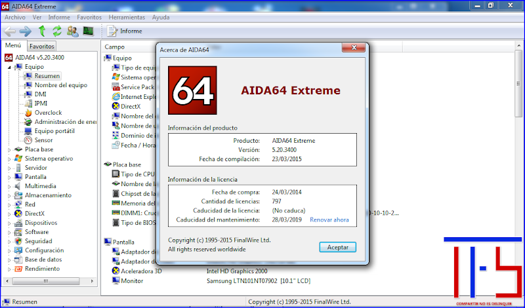Image resolution: width=525 pixels, height=308 pixels.
Task: Open the Informe menu
Action: [x=59, y=18]
